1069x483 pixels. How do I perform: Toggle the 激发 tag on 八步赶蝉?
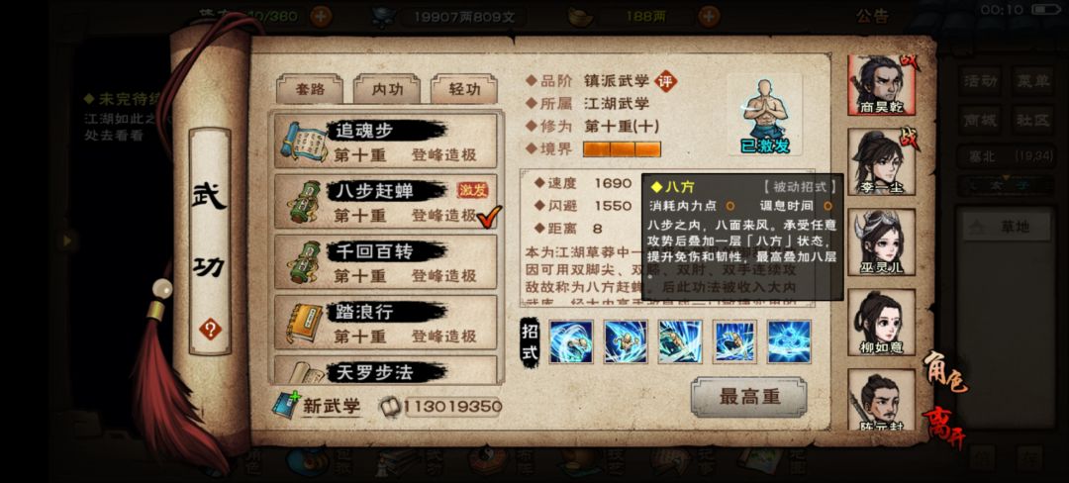click(x=473, y=190)
